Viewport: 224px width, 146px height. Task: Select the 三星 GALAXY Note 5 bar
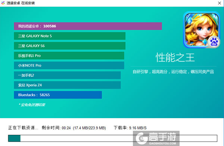[x=69, y=36]
